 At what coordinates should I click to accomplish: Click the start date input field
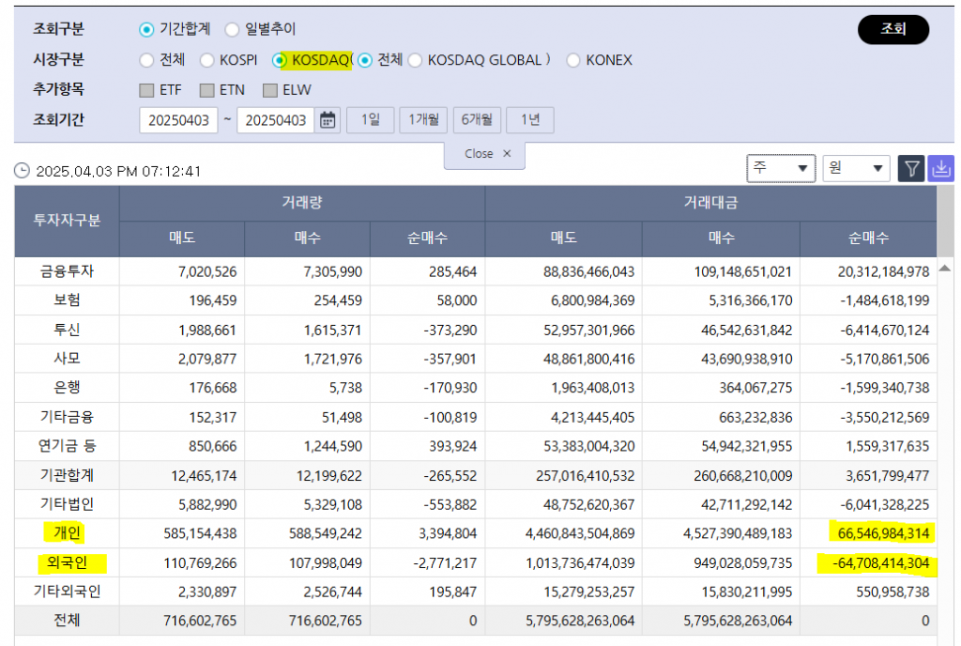click(x=178, y=120)
